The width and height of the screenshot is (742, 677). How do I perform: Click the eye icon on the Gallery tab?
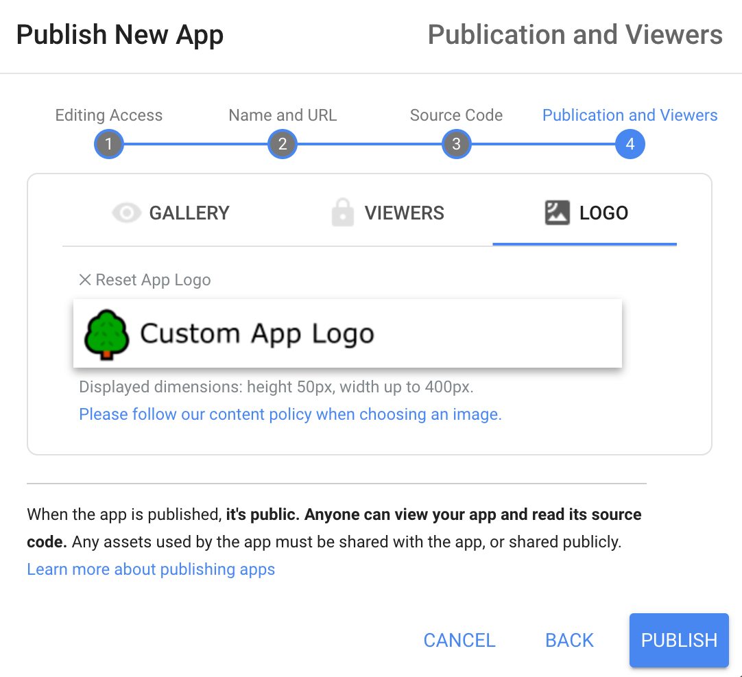click(126, 213)
